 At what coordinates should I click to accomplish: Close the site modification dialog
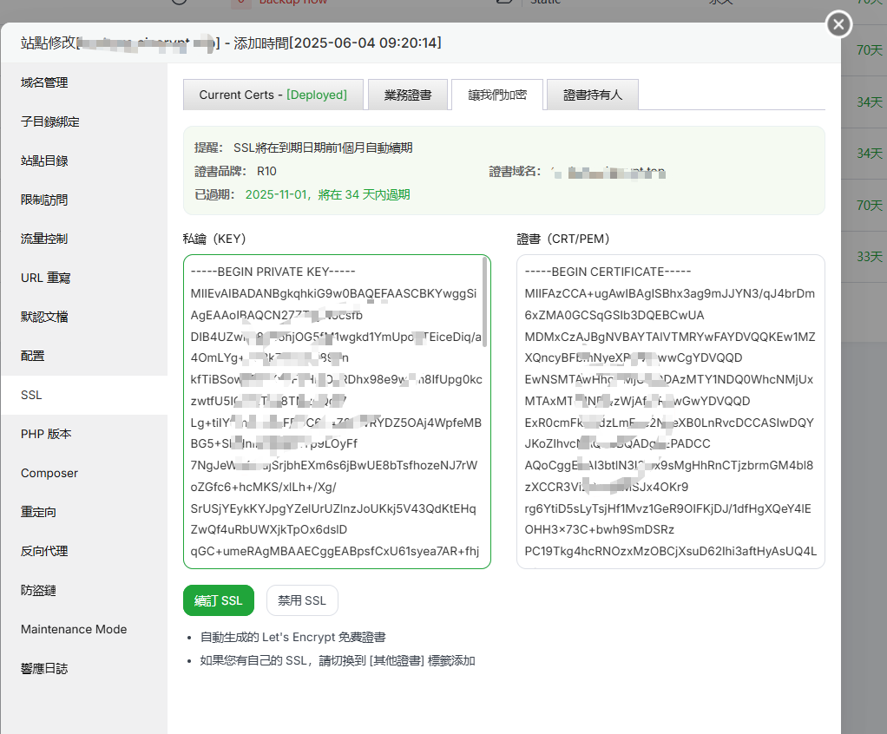click(x=838, y=25)
